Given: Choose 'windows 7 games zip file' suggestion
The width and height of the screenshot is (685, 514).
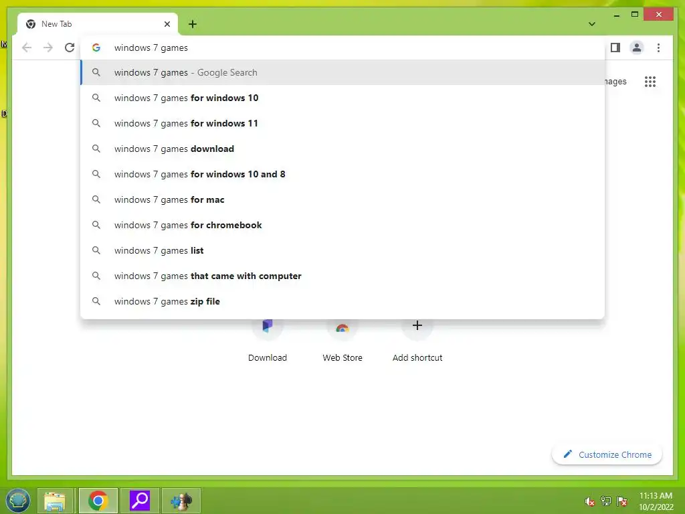Looking at the screenshot, I should 343,301.
